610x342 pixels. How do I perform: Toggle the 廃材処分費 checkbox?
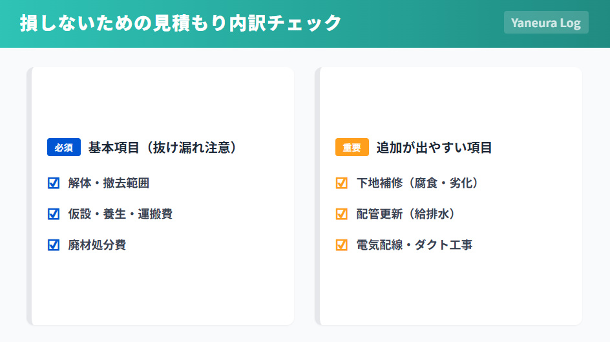click(x=54, y=245)
